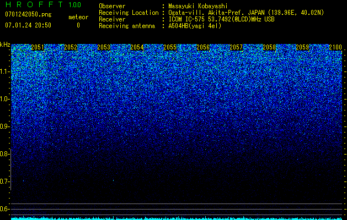Click the 2057 time marker

236,47
